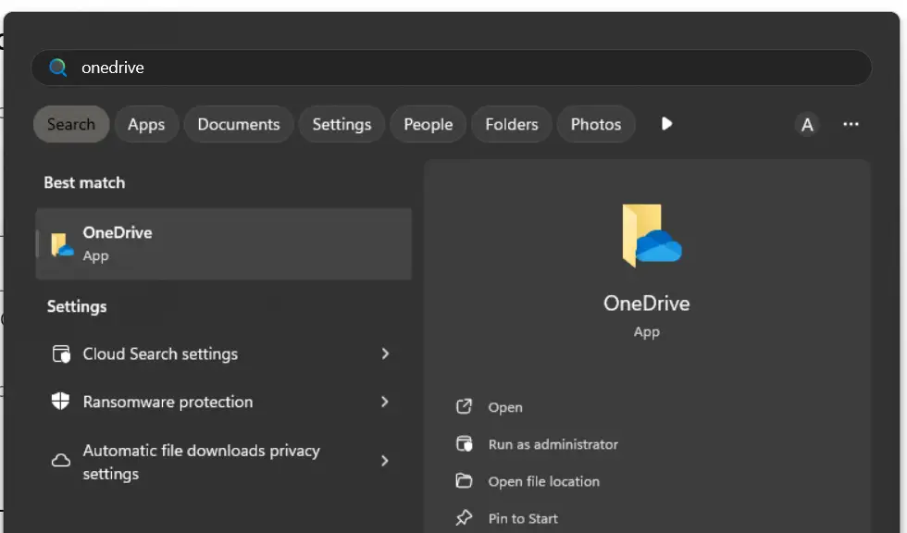This screenshot has height=533, width=907.
Task: Expand Cloud Search settings chevron
Action: [385, 354]
